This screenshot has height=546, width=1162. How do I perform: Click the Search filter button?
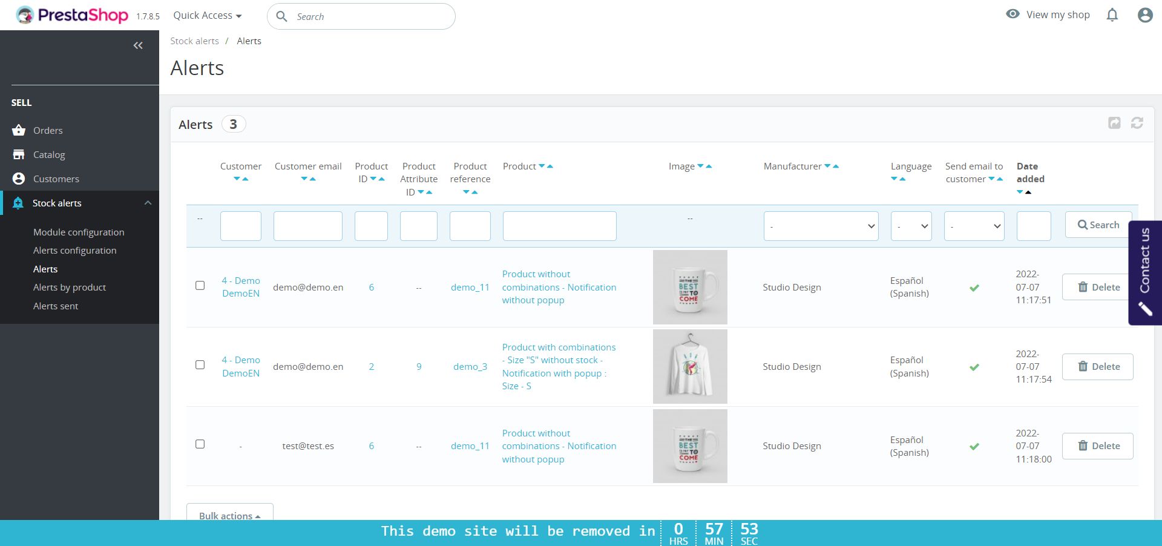click(x=1098, y=225)
